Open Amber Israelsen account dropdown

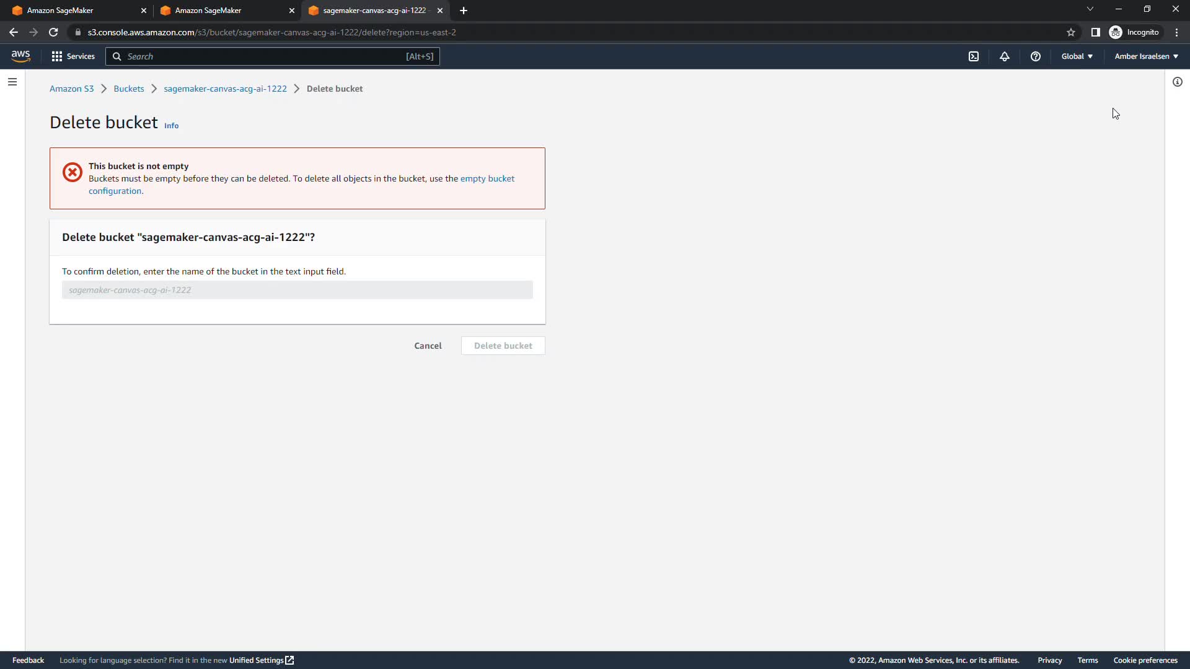tap(1146, 56)
